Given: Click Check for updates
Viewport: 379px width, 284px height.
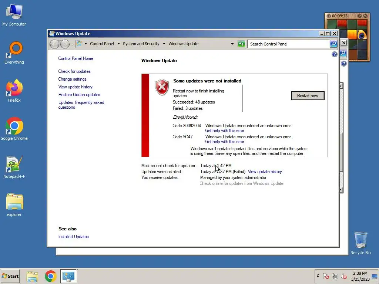Looking at the screenshot, I should click(x=74, y=71).
